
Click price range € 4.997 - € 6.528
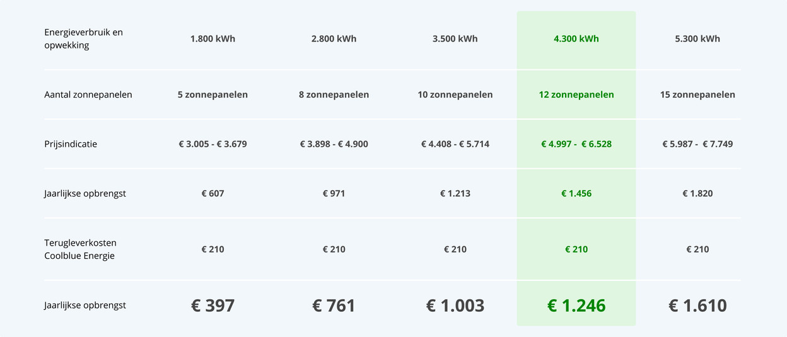[576, 144]
